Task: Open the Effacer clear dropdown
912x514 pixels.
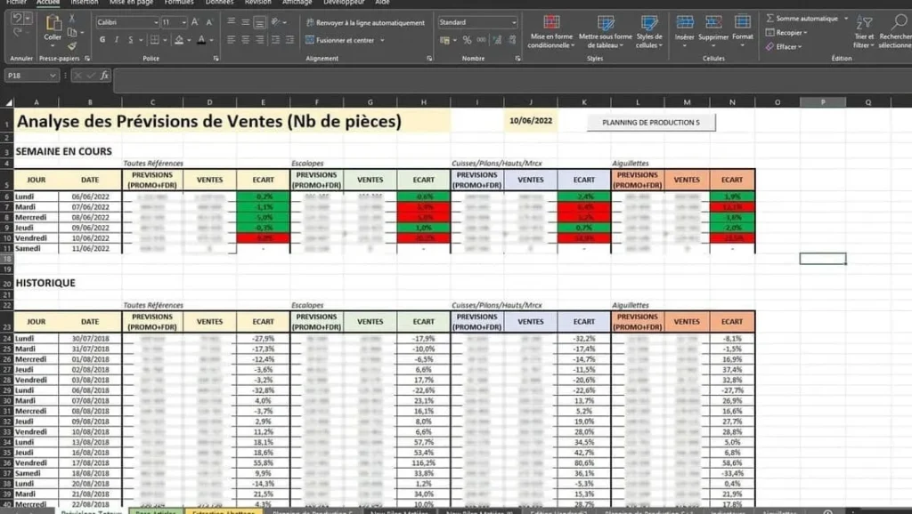Action: (784, 46)
